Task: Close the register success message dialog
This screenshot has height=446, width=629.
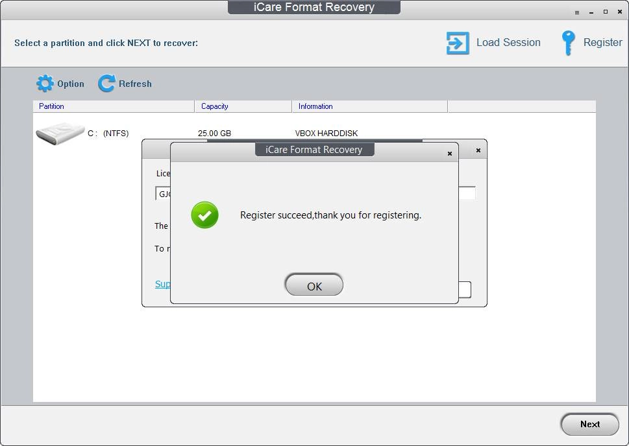Action: click(450, 154)
